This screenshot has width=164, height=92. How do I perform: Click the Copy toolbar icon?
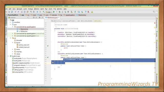coord(25,12)
